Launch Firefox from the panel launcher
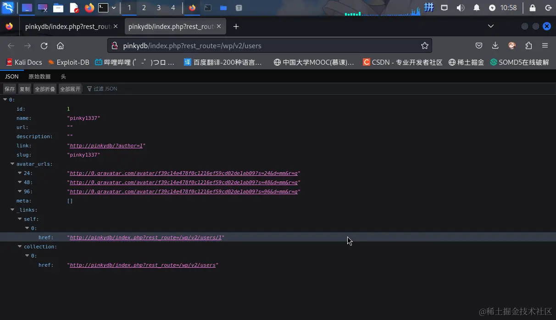 [x=89, y=8]
